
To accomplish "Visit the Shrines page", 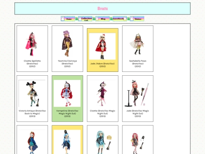I will point(137,19).
